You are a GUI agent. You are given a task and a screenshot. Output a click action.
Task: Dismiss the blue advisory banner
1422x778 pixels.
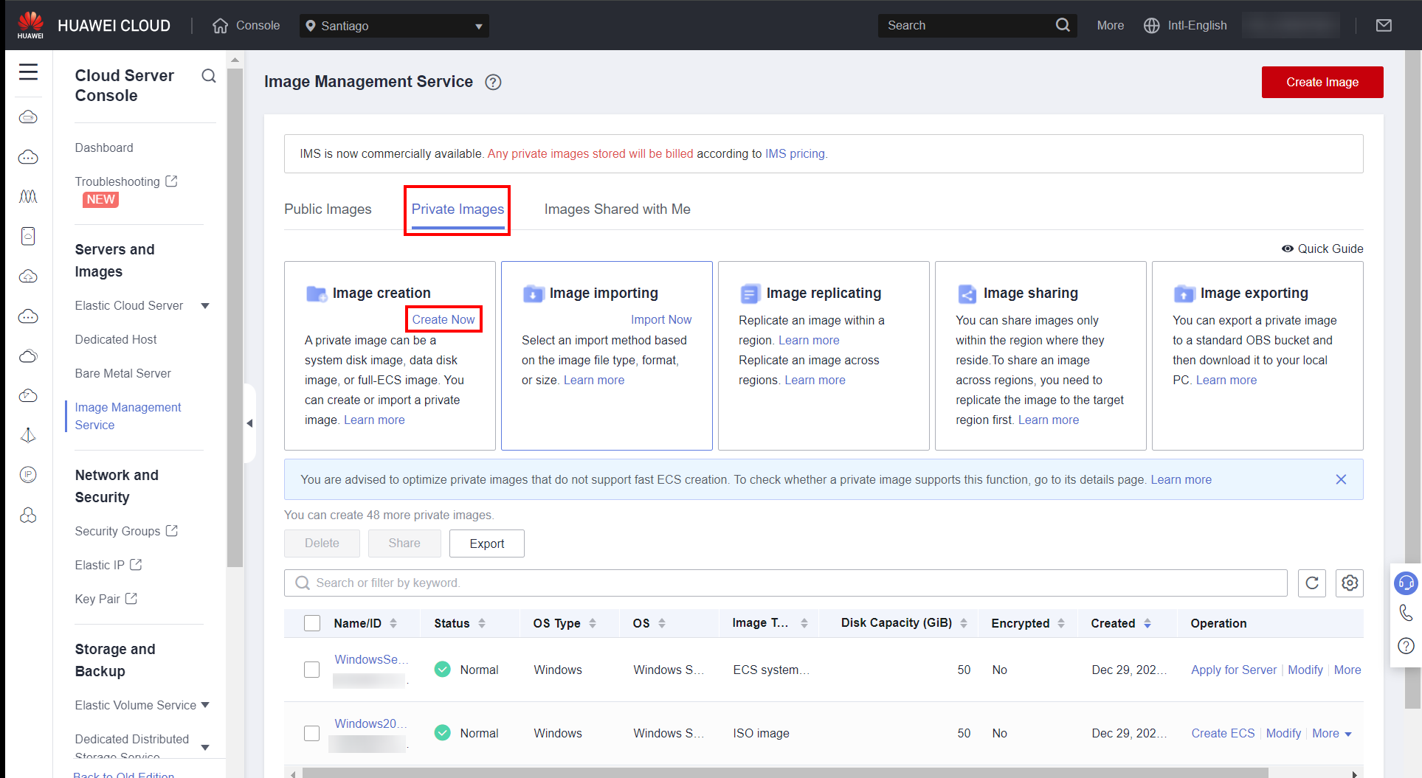pos(1341,479)
